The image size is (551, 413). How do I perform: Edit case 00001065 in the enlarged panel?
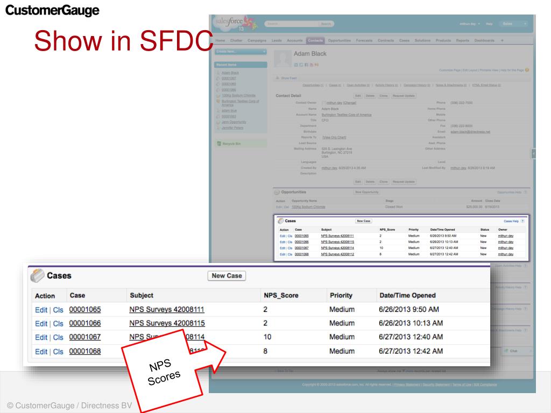coord(41,310)
